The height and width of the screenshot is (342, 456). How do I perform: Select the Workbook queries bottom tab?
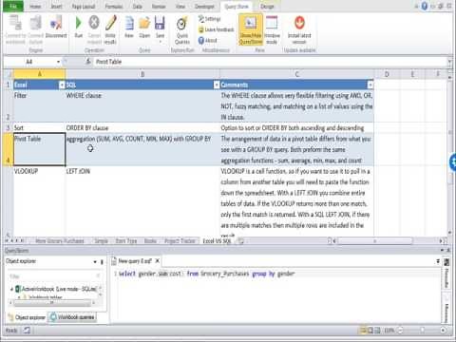pyautogui.click(x=72, y=317)
